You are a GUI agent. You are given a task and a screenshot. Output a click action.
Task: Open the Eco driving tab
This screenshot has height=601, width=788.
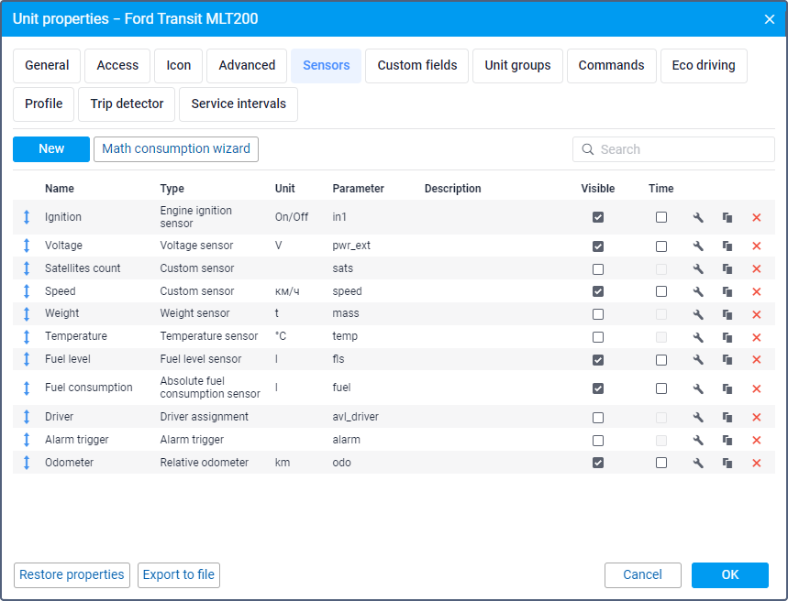(x=704, y=66)
